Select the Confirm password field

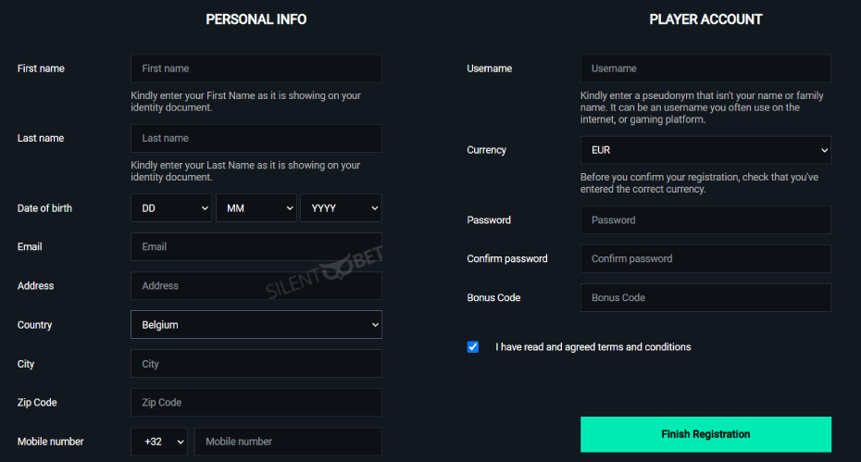coord(705,258)
